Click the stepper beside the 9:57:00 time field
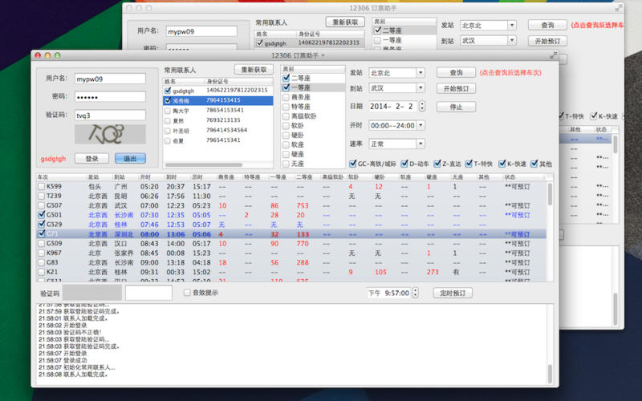The image size is (642, 401). (x=416, y=293)
